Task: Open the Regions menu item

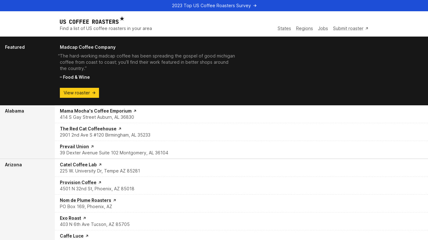Action: (304, 28)
